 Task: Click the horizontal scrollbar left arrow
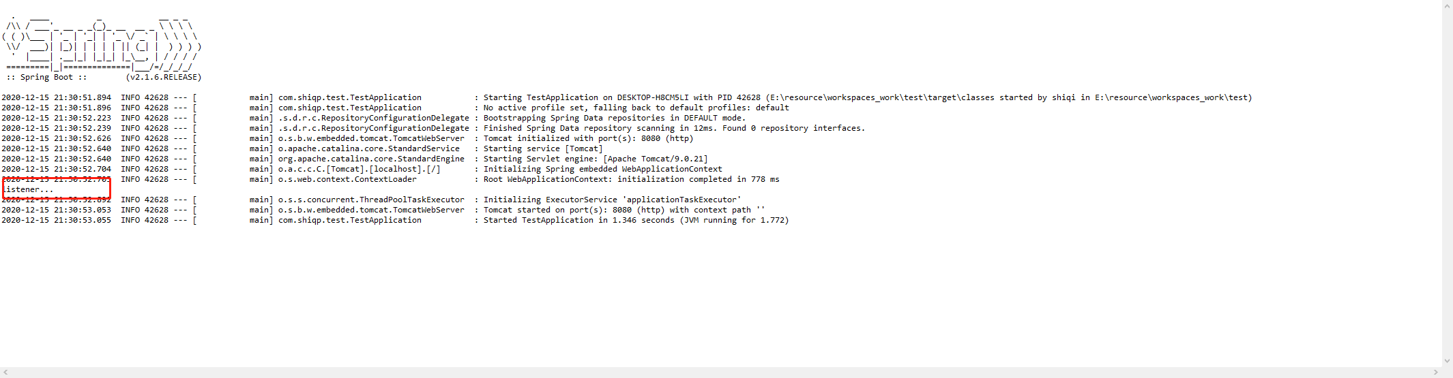click(x=5, y=373)
